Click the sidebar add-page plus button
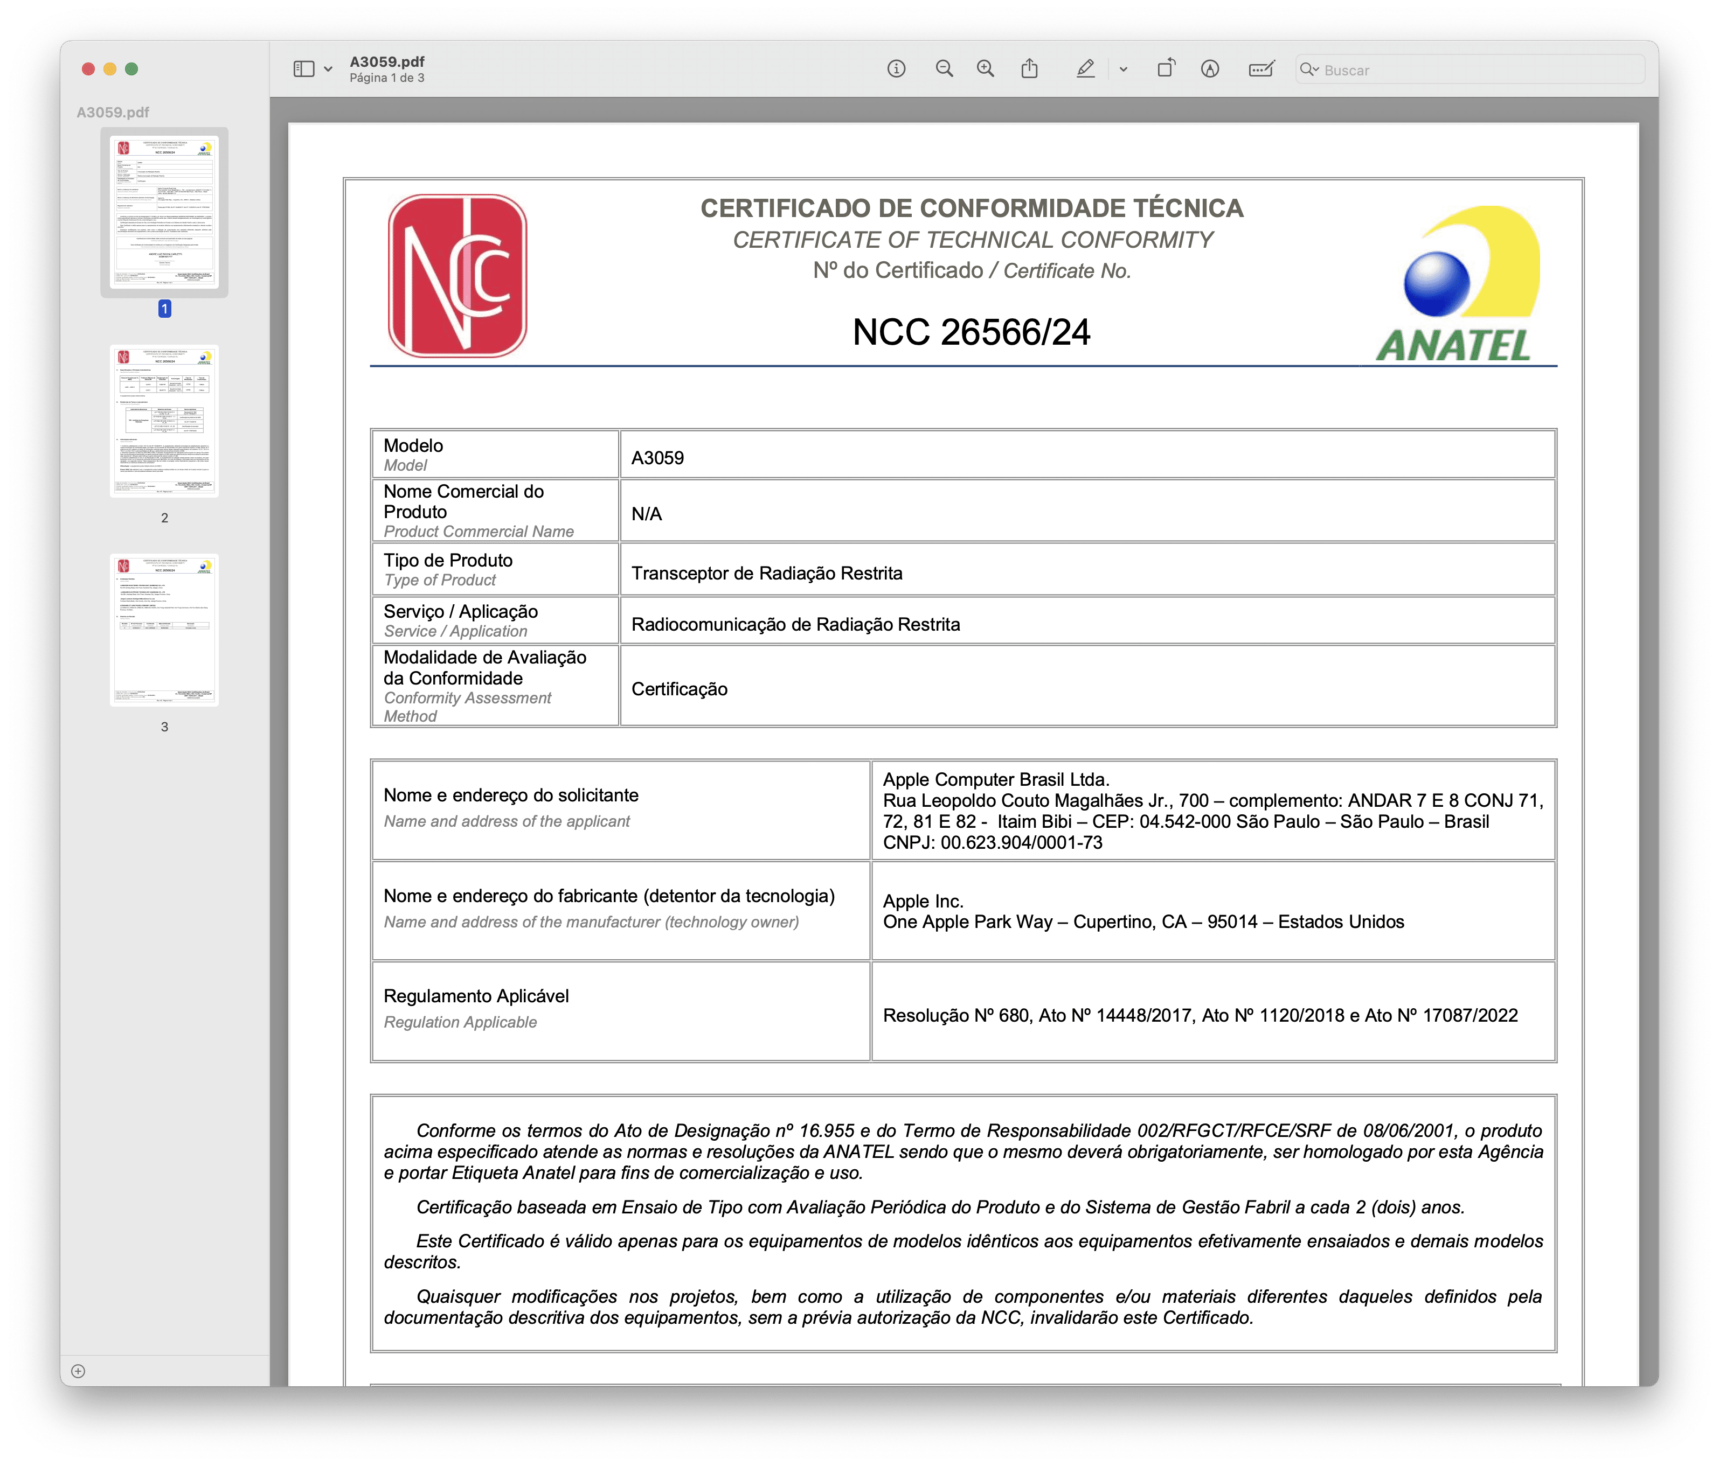Viewport: 1719px width, 1466px height. 78,1371
